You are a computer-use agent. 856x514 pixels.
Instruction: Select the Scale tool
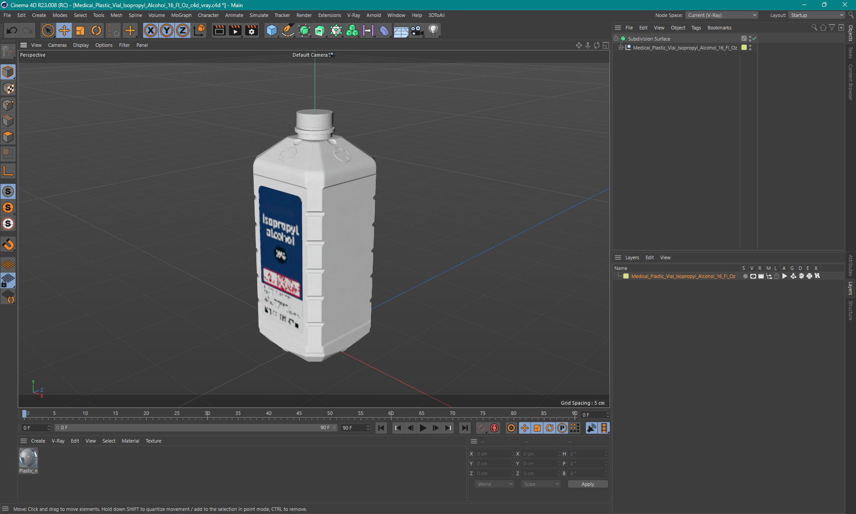coord(80,30)
